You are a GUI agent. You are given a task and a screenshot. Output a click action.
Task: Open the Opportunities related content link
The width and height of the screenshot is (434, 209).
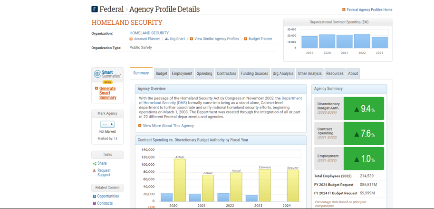pos(108,196)
